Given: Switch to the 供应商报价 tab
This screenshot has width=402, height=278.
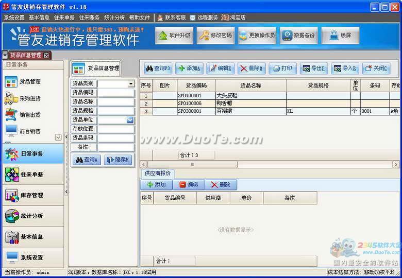Looking at the screenshot, I should (158, 173).
